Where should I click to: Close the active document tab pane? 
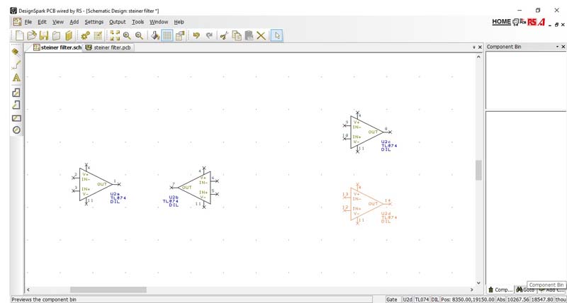pos(480,47)
